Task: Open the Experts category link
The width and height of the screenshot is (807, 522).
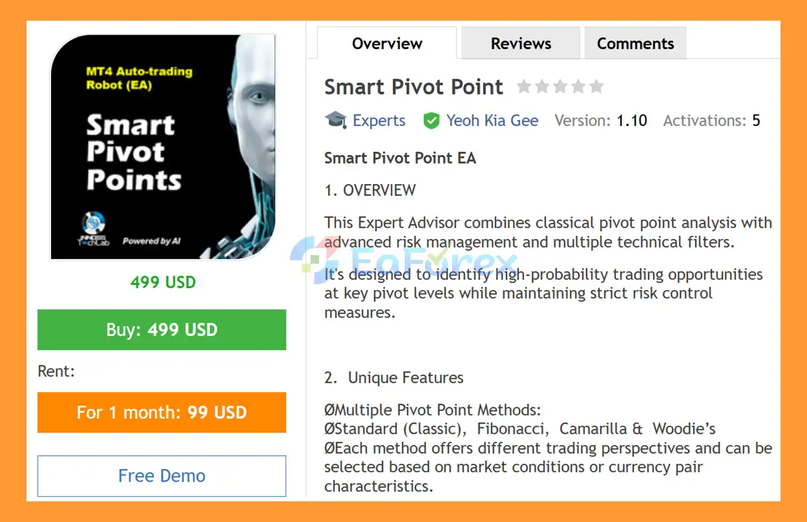Action: pyautogui.click(x=379, y=120)
